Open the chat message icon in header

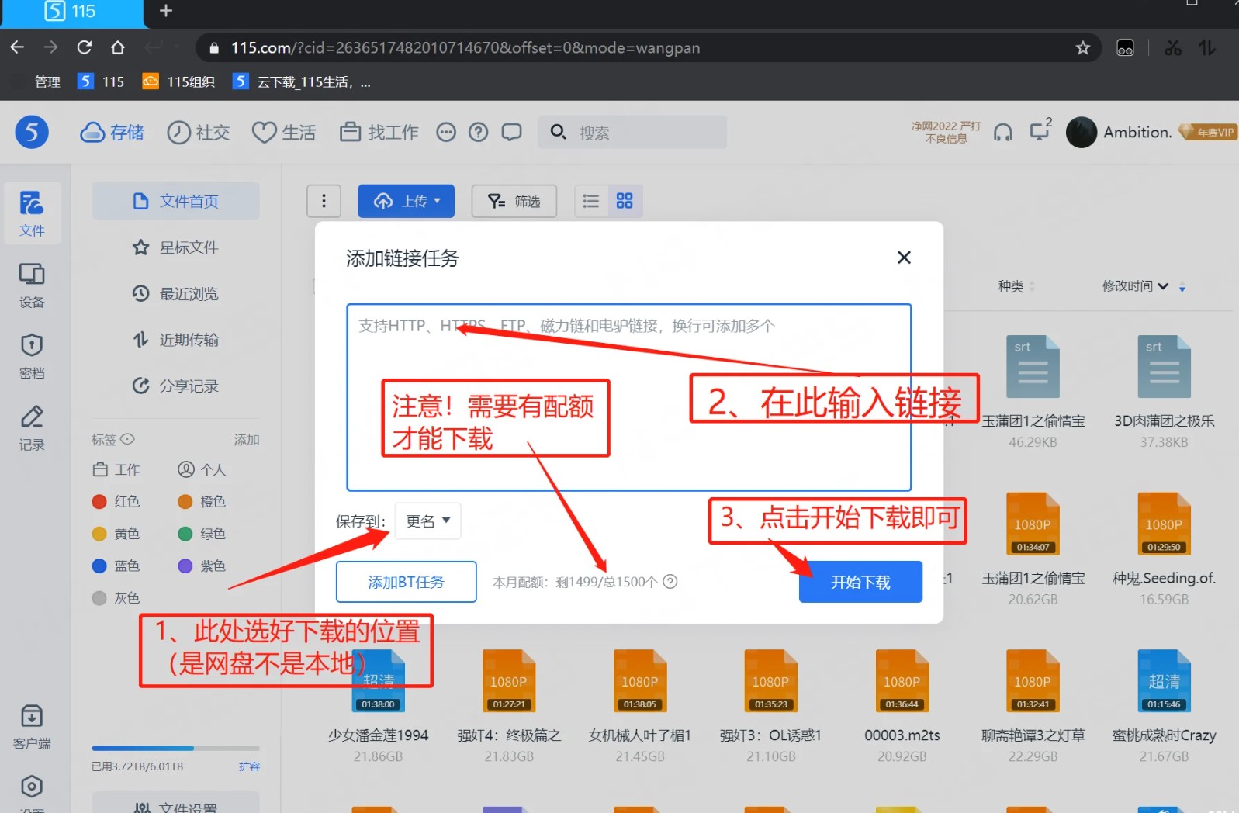click(512, 133)
